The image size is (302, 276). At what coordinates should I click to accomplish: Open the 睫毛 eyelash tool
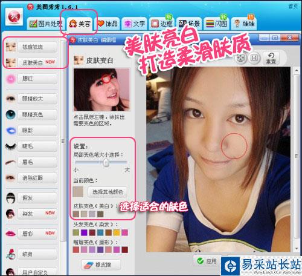coord(37,146)
